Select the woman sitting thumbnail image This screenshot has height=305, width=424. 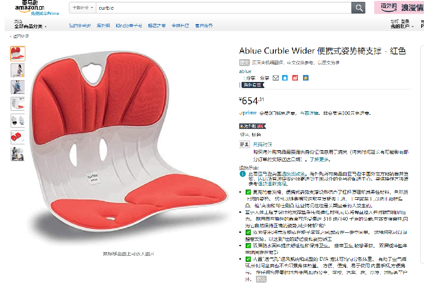click(18, 70)
